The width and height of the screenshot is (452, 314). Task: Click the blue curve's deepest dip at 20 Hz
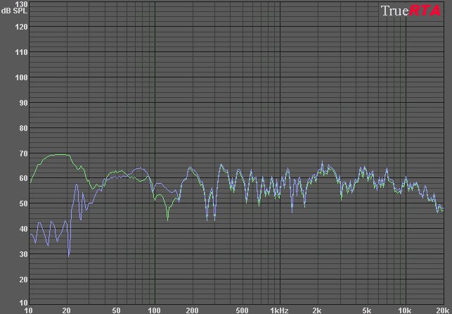69,255
